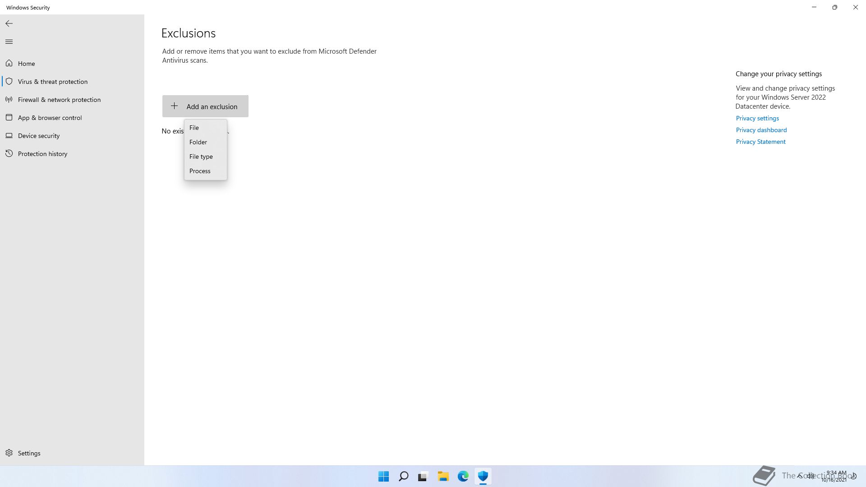The image size is (866, 487).
Task: Click Change your privacy settings heading
Action: click(x=778, y=74)
